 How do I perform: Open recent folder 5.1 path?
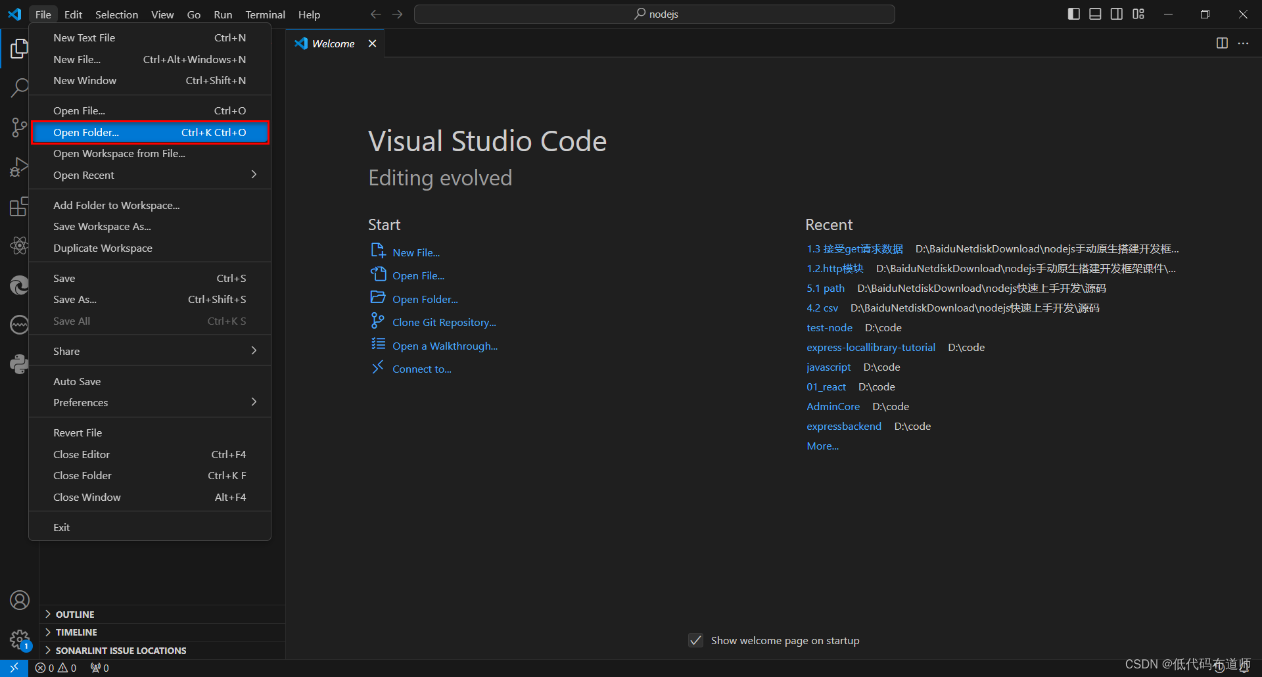click(826, 288)
